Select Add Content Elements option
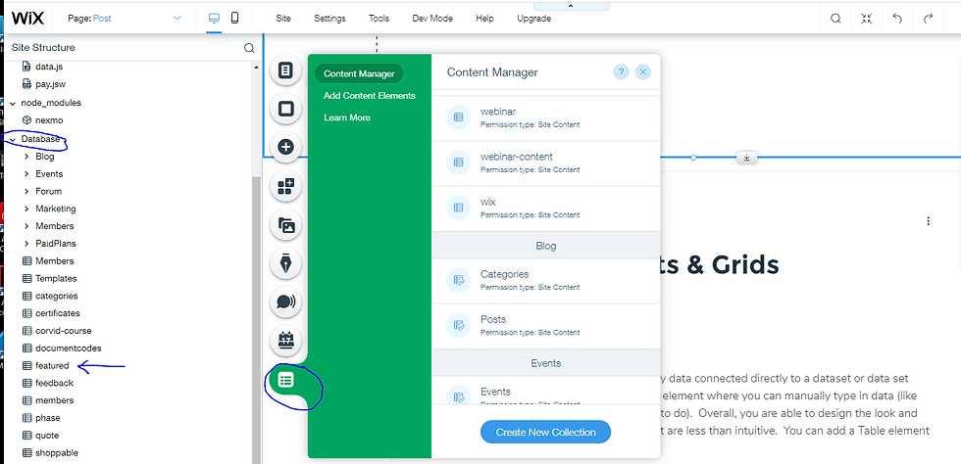This screenshot has width=961, height=464. 370,96
